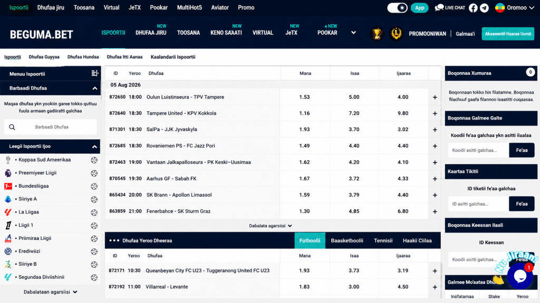The image size is (540, 303).
Task: Switch to the Baasketboolii tab
Action: [x=347, y=240]
